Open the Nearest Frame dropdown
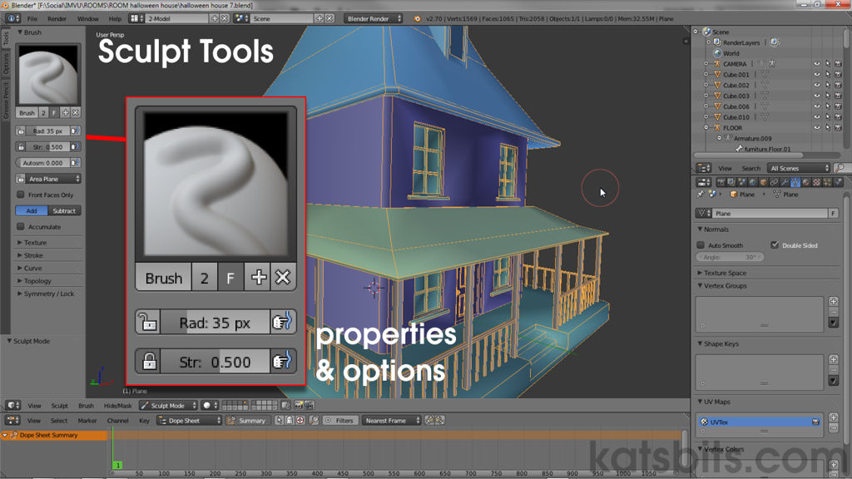The height and width of the screenshot is (479, 852). click(x=392, y=420)
